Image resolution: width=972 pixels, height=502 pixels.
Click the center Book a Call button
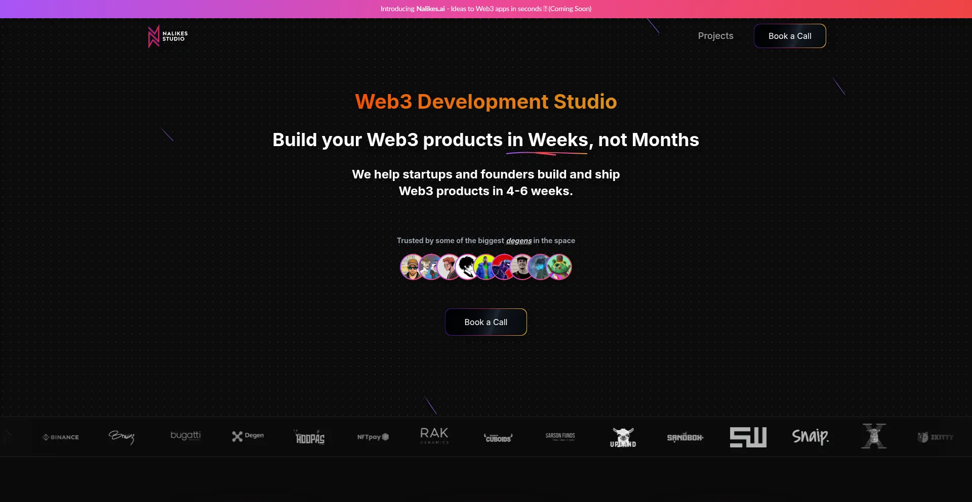point(485,322)
